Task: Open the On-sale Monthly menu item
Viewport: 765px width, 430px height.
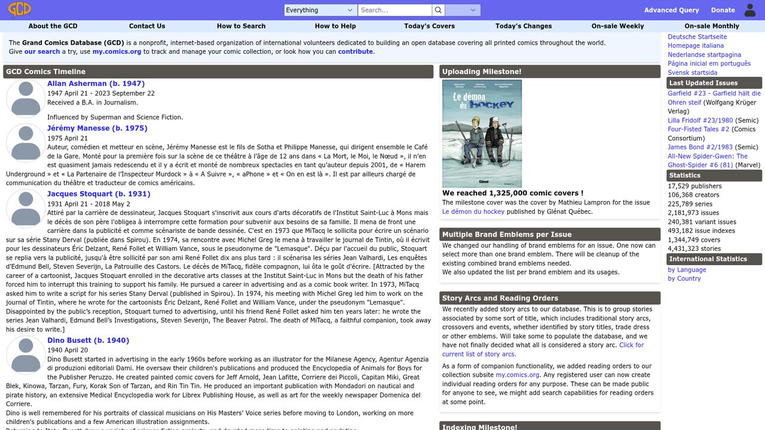Action: (x=712, y=26)
